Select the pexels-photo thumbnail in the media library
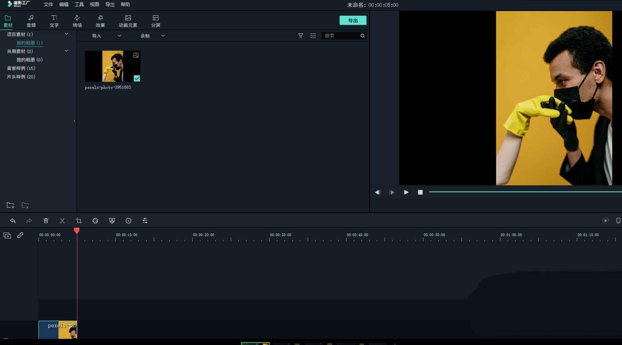This screenshot has width=622, height=345. pos(112,66)
